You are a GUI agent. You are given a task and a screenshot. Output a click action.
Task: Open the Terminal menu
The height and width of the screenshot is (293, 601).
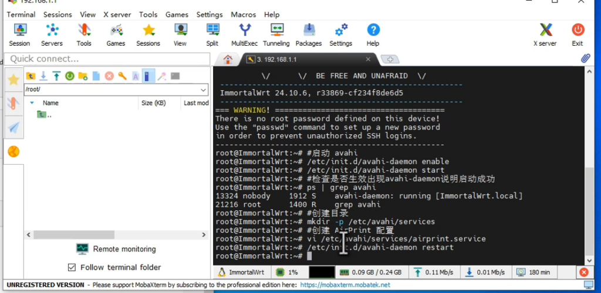21,15
